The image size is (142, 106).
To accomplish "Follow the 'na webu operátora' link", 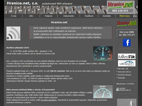I will point(49,100).
